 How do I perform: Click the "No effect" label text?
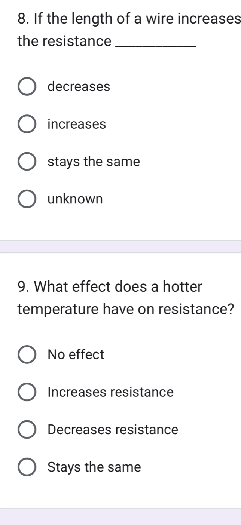[75, 354]
